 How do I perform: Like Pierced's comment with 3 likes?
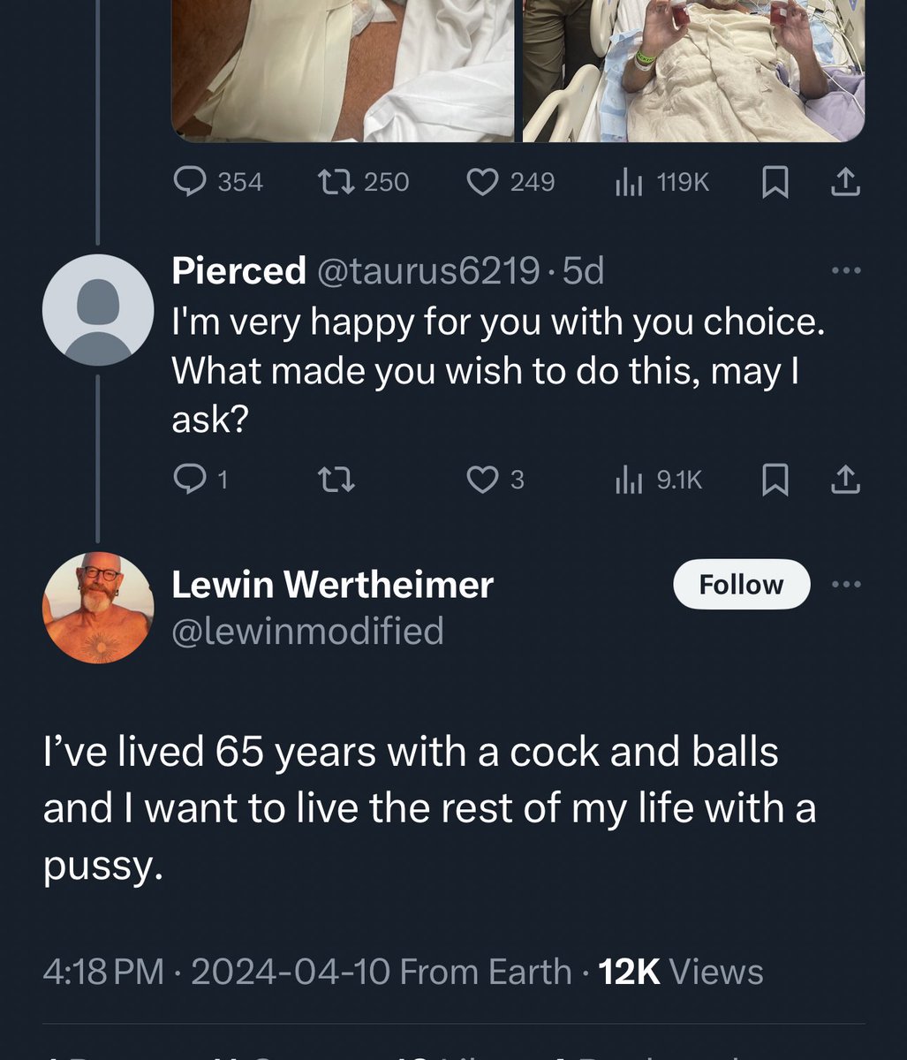coord(495,480)
